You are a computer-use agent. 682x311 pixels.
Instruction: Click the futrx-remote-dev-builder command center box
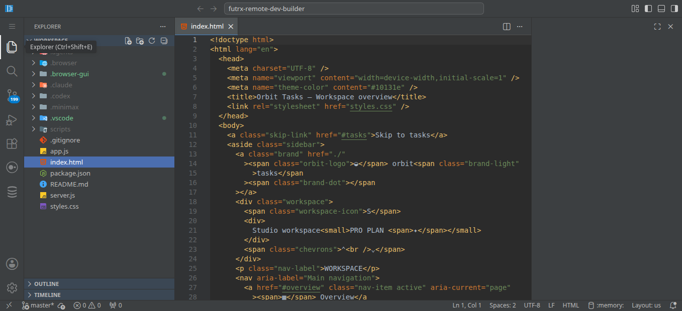(354, 9)
